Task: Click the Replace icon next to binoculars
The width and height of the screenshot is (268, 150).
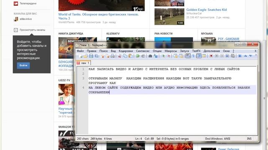Action: [155, 56]
